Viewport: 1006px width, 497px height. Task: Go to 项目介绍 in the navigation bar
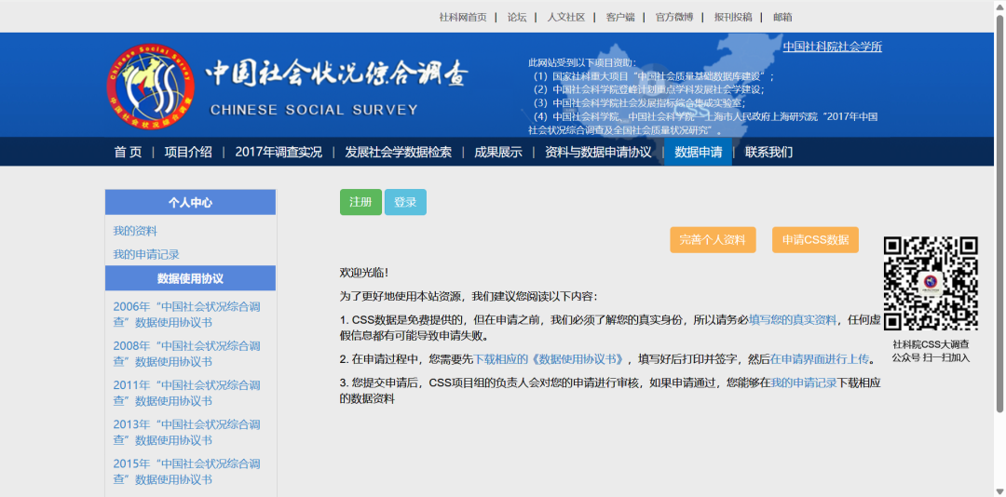(x=188, y=152)
